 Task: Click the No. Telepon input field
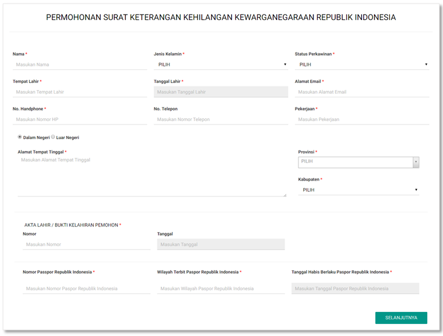[220, 120]
